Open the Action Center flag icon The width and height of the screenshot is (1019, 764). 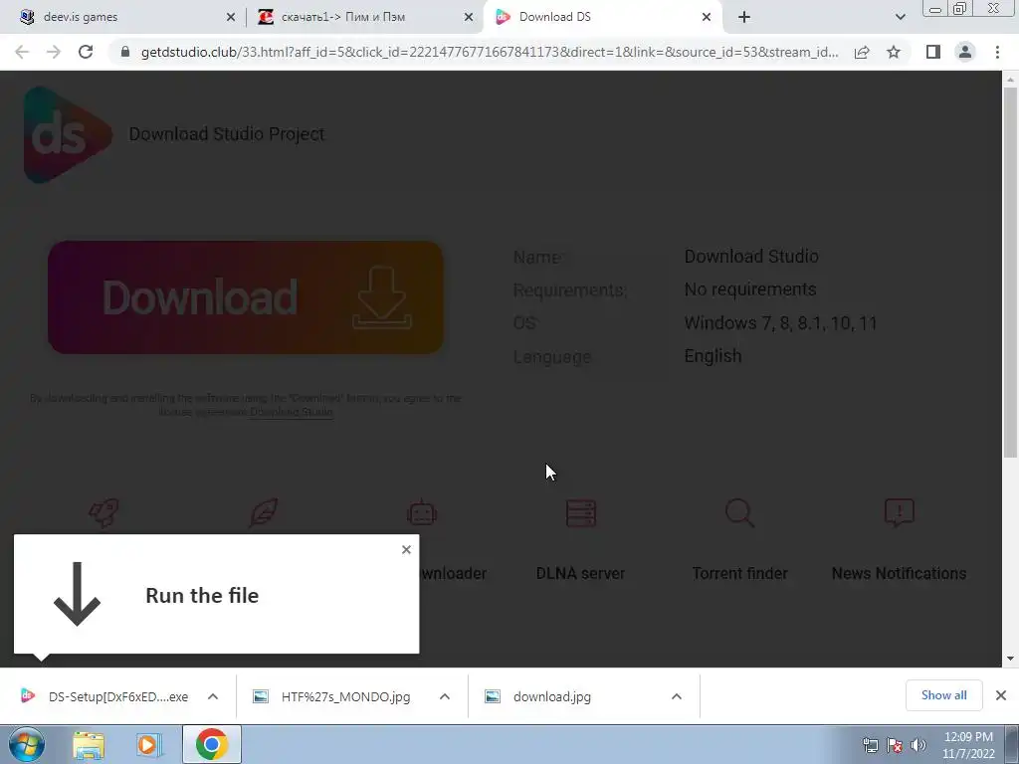coord(895,745)
